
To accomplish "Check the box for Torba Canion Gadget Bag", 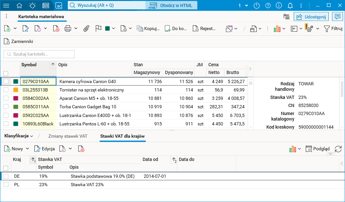I will tap(6, 107).
